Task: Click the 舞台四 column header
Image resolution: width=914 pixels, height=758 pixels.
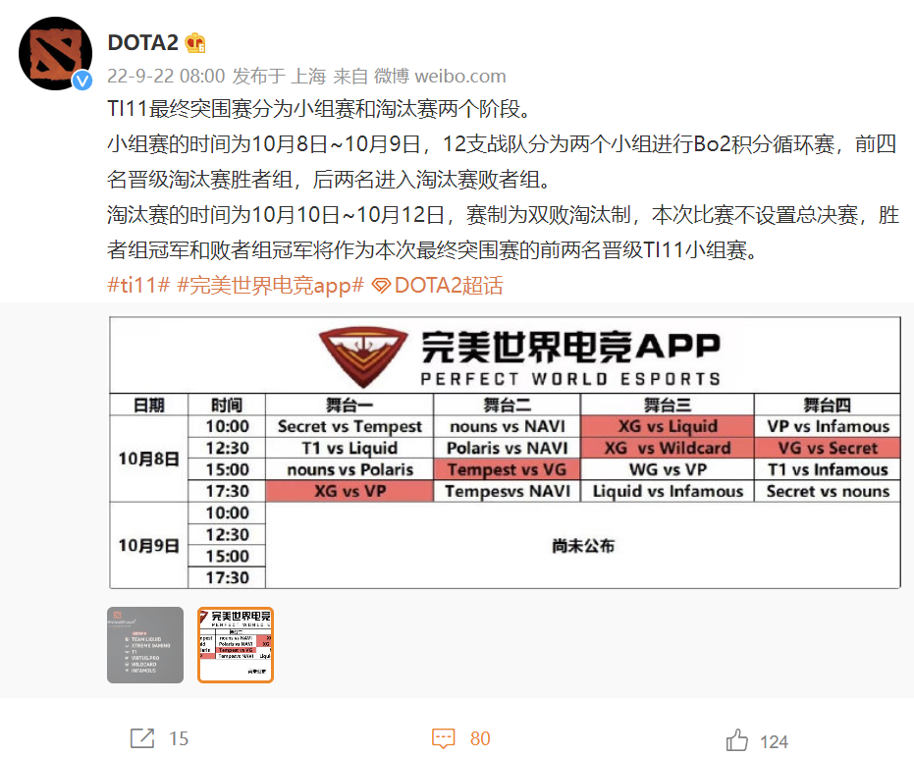Action: [828, 405]
